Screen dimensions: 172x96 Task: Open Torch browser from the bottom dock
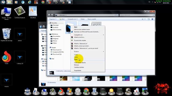click(61, 91)
